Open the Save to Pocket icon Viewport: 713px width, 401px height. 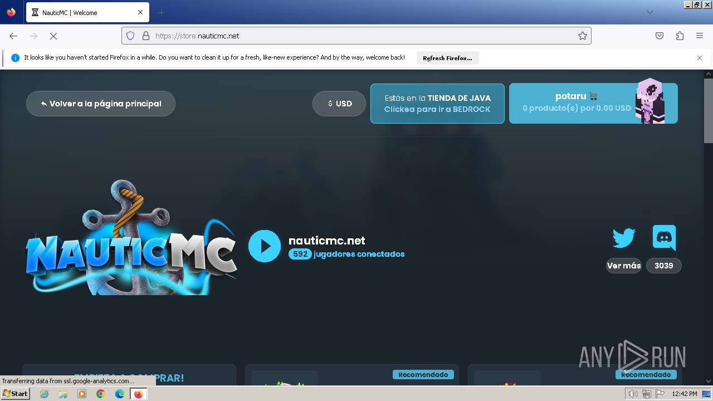tap(660, 36)
